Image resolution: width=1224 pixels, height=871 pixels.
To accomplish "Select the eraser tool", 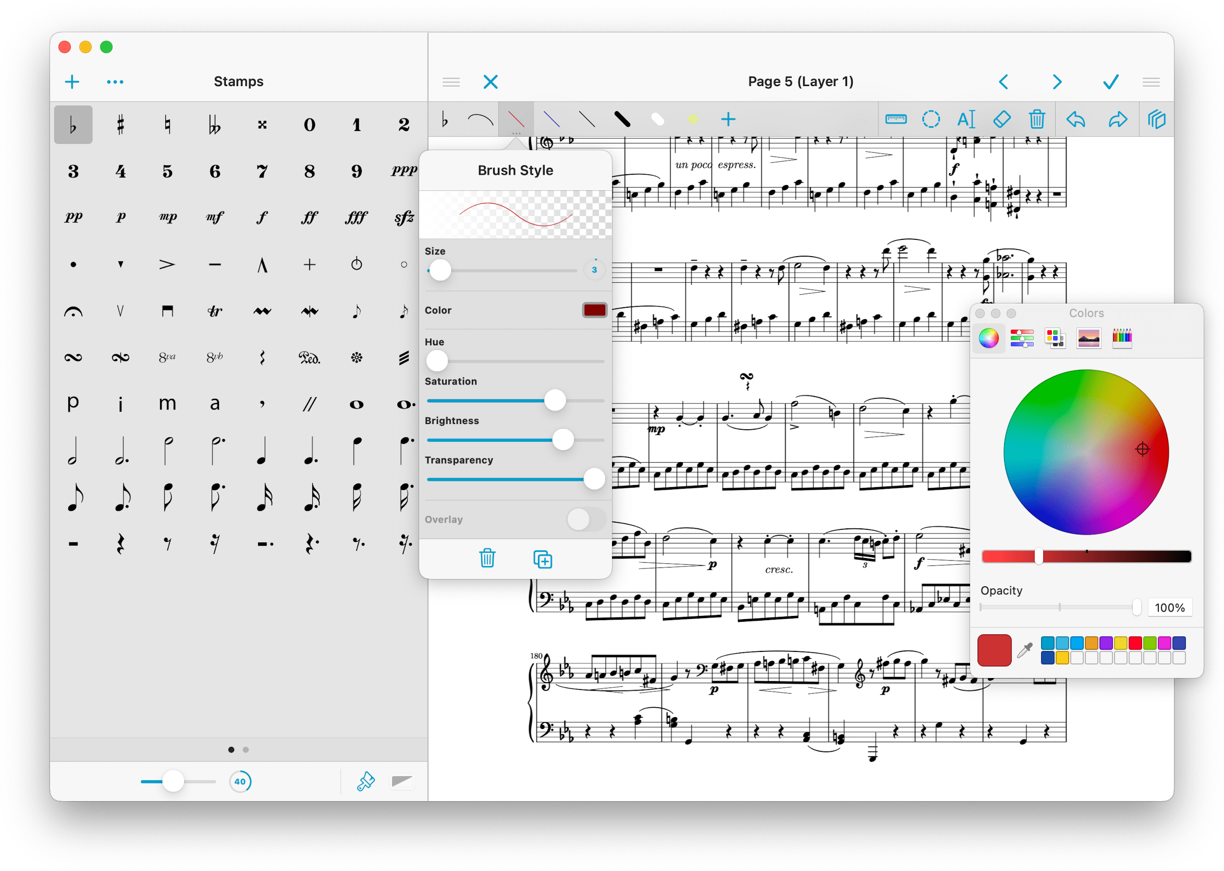I will coord(1001,119).
